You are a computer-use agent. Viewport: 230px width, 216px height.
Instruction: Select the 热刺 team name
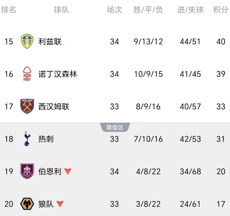[46, 139]
